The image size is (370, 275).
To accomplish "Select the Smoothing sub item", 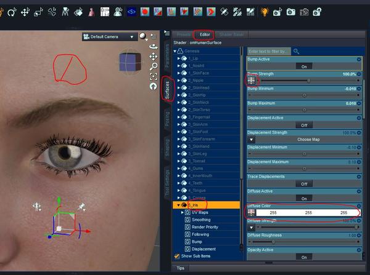I will pos(201,220).
